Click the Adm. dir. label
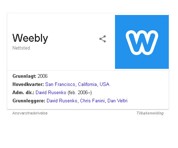The image size is (178, 148). (23, 92)
